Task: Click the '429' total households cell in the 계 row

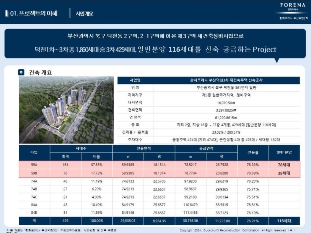Action: click(x=65, y=221)
